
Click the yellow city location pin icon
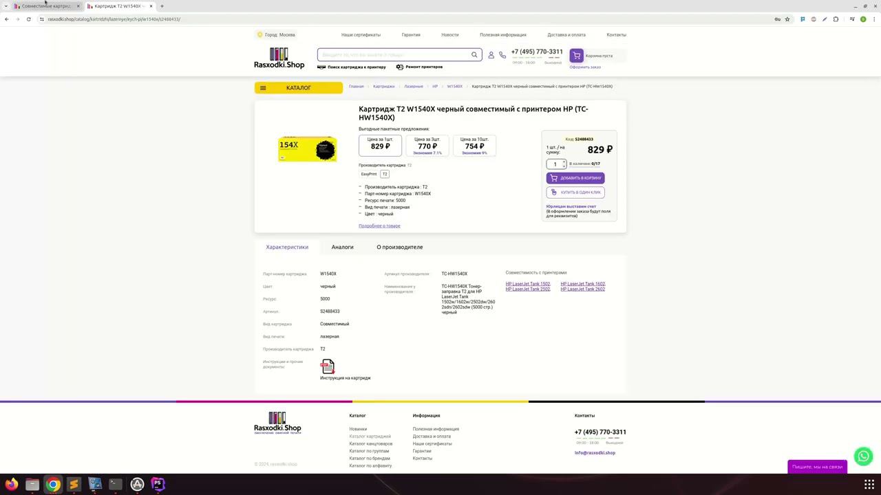(x=259, y=34)
